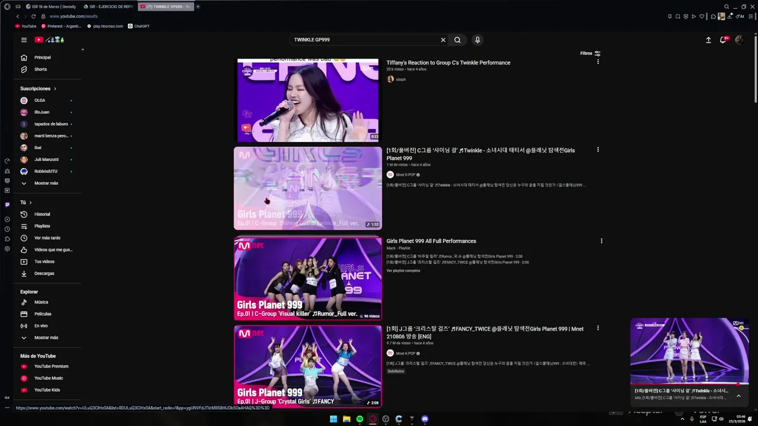Go back with the browser back arrow

[18, 17]
